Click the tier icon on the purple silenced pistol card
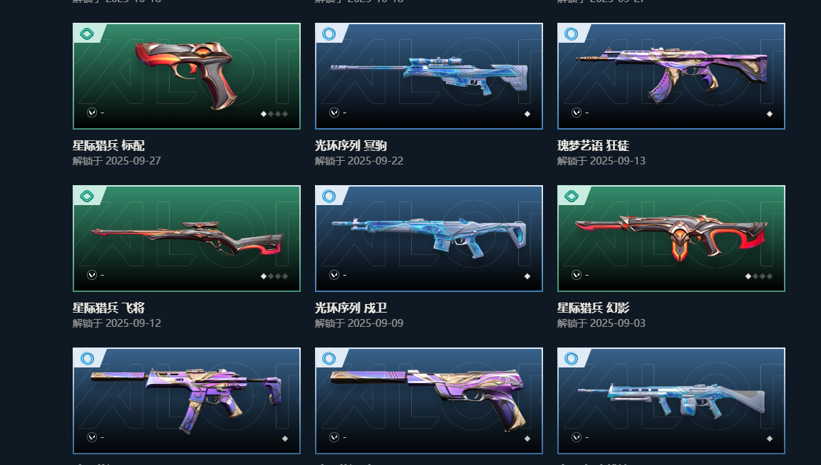The height and width of the screenshot is (465, 821). point(329,358)
